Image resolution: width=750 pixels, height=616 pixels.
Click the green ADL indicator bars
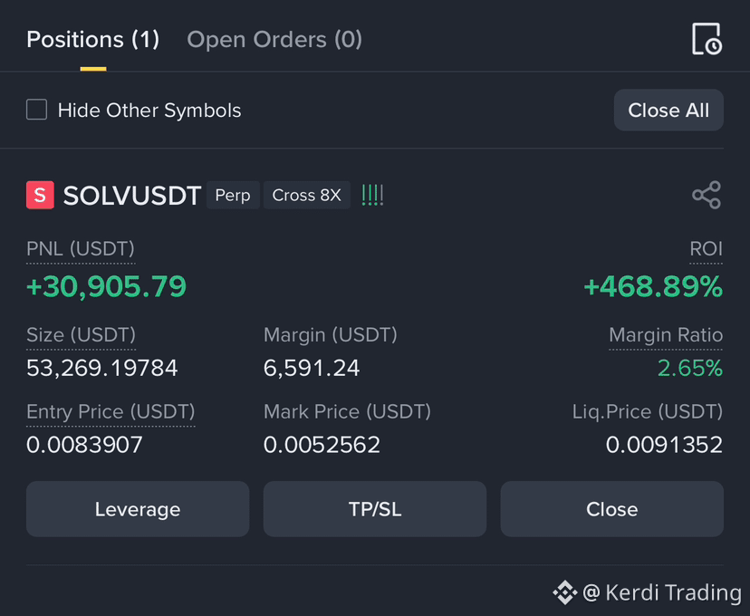[x=372, y=195]
